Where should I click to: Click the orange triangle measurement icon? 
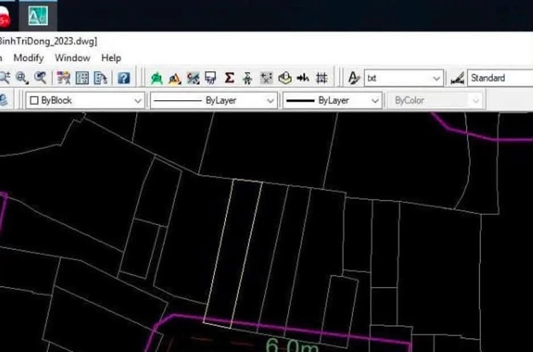174,78
